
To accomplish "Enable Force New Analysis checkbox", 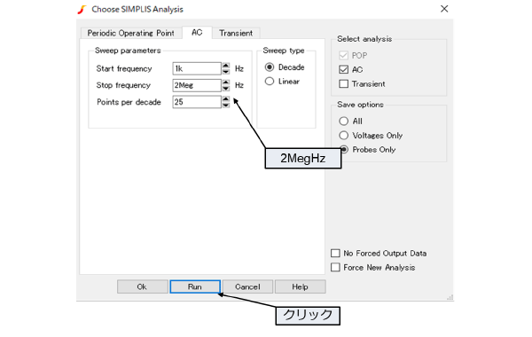I will click(x=335, y=268).
